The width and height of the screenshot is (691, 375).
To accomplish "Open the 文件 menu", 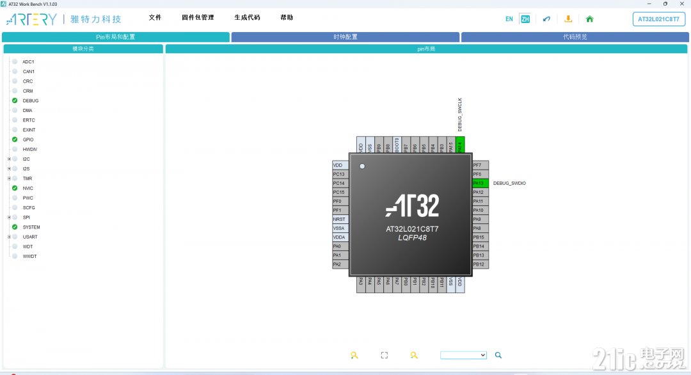I will (155, 18).
